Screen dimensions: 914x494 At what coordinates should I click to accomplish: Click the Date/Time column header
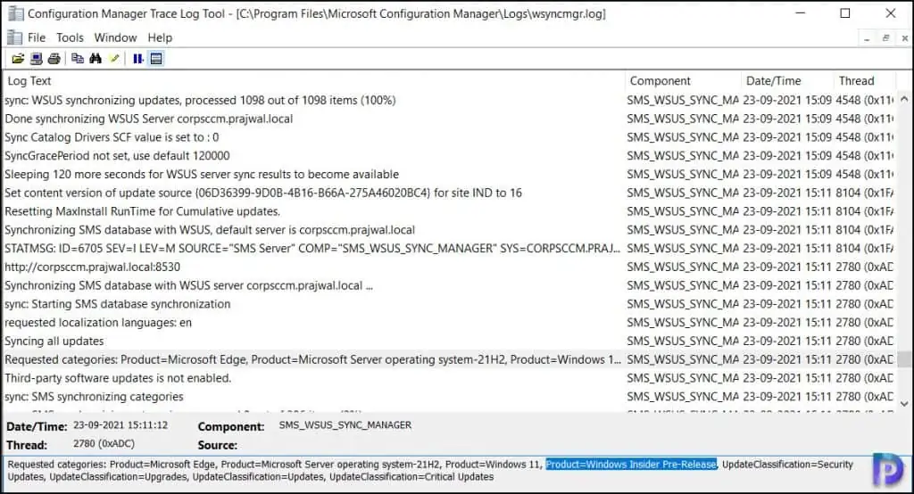pyautogui.click(x=788, y=80)
